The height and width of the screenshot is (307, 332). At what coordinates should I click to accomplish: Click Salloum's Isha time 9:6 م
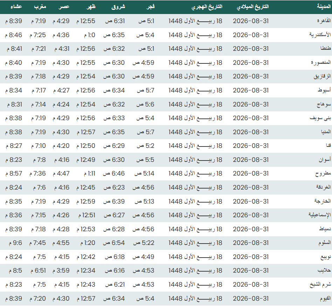(x=15, y=243)
